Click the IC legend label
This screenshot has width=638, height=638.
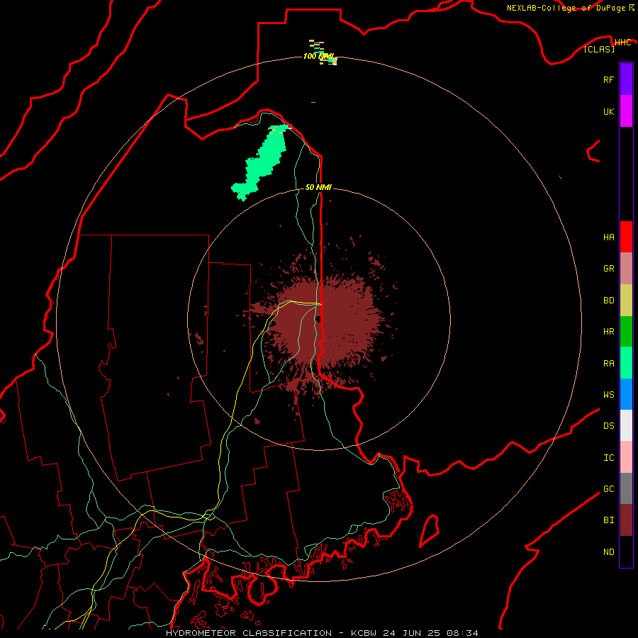pos(608,458)
